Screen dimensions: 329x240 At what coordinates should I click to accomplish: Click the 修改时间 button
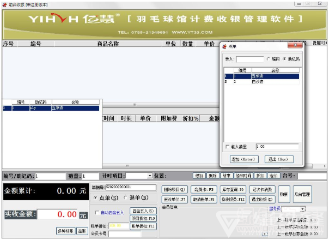[x=243, y=176]
